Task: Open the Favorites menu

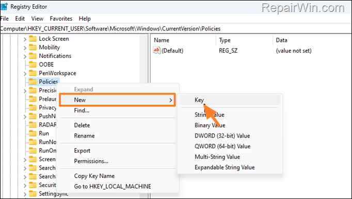Action: [x=61, y=19]
